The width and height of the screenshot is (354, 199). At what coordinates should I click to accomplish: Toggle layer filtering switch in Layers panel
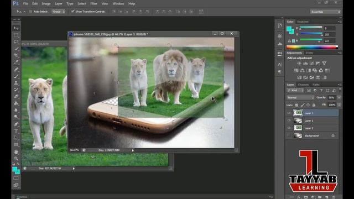(340, 90)
